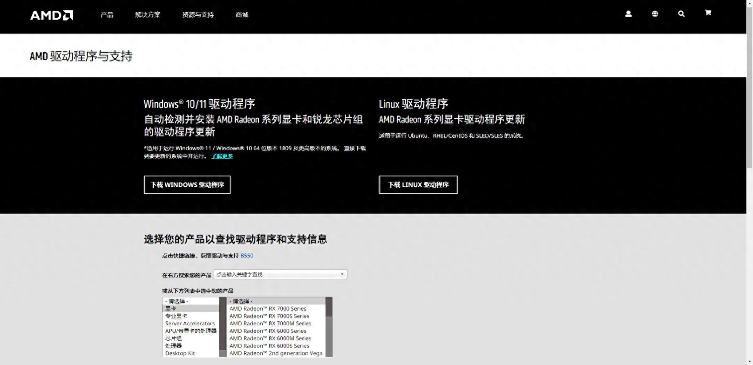Open the 资源与支持 menu

click(x=198, y=15)
